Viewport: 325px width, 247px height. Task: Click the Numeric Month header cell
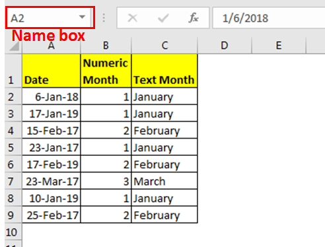(x=106, y=71)
